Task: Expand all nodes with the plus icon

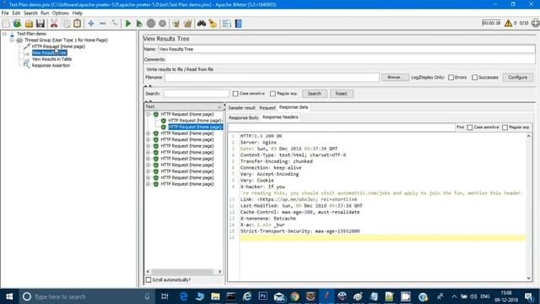Action: (91, 24)
